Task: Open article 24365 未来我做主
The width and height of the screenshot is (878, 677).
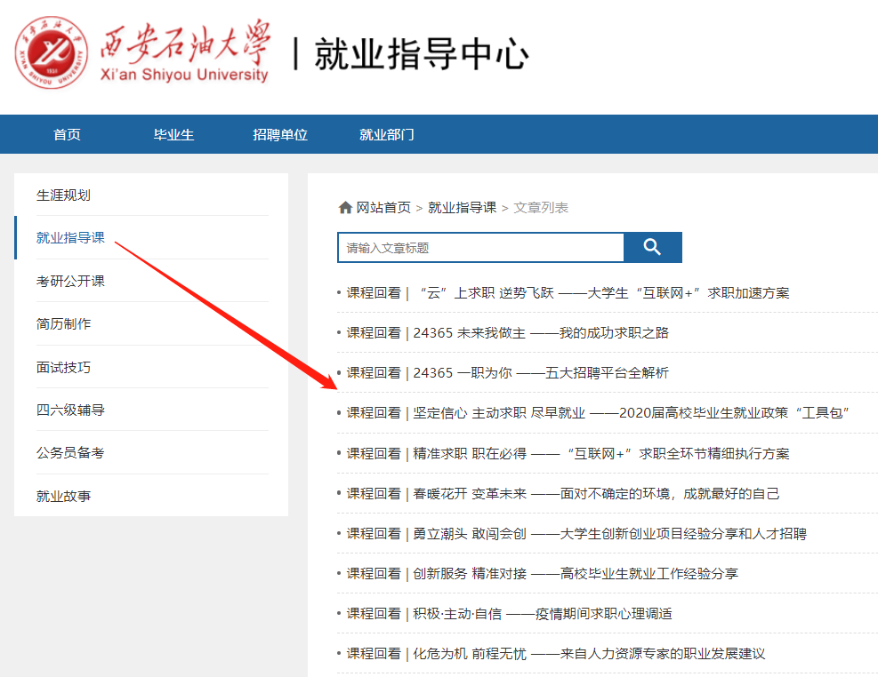Action: [507, 332]
